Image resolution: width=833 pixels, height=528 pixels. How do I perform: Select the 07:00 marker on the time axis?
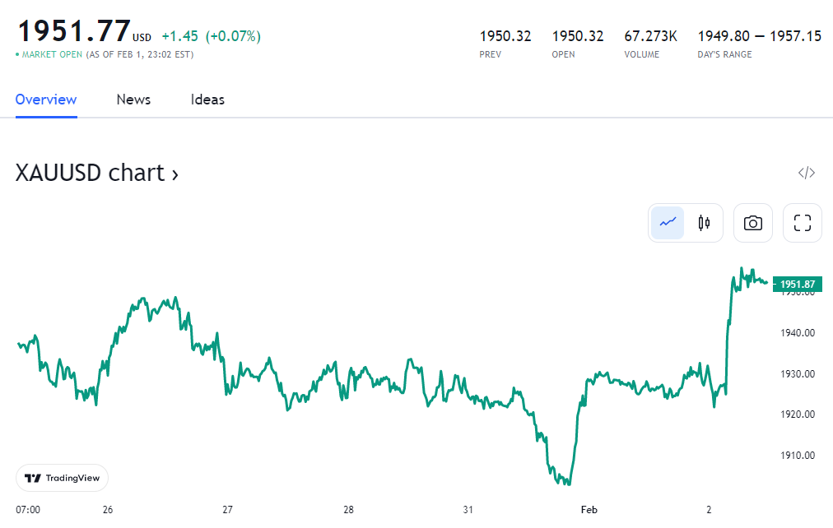(x=28, y=510)
